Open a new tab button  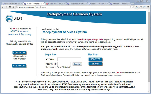(133, 4)
